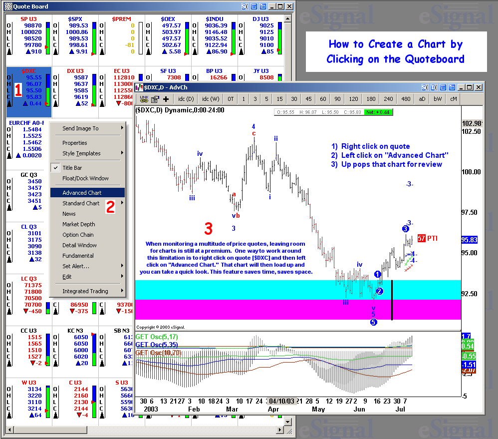Click the SX icon in Quote Board title bar

coord(245,6)
